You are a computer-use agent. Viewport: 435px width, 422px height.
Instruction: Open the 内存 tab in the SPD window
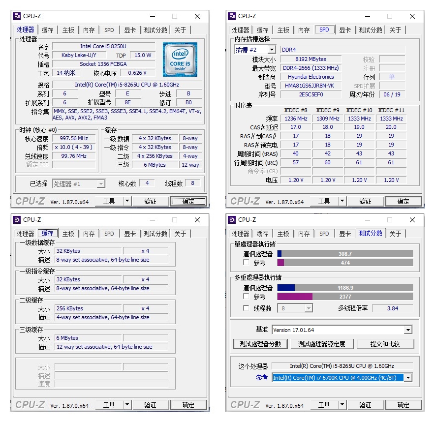point(304,30)
